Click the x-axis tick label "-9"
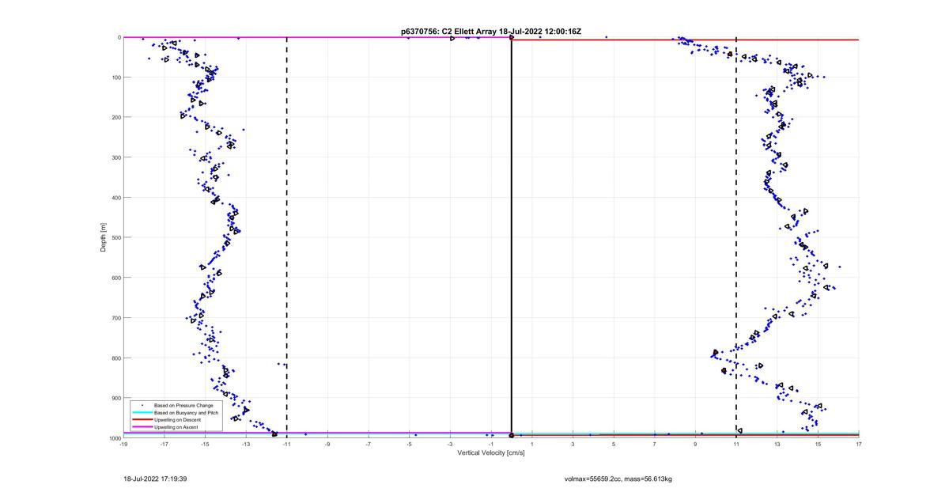The height and width of the screenshot is (492, 949). point(327,444)
